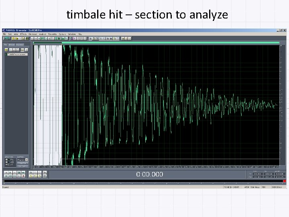This screenshot has width=289, height=217.
Task: Click the green horizontal zoom bar above the waveform
Action: coord(156,43)
